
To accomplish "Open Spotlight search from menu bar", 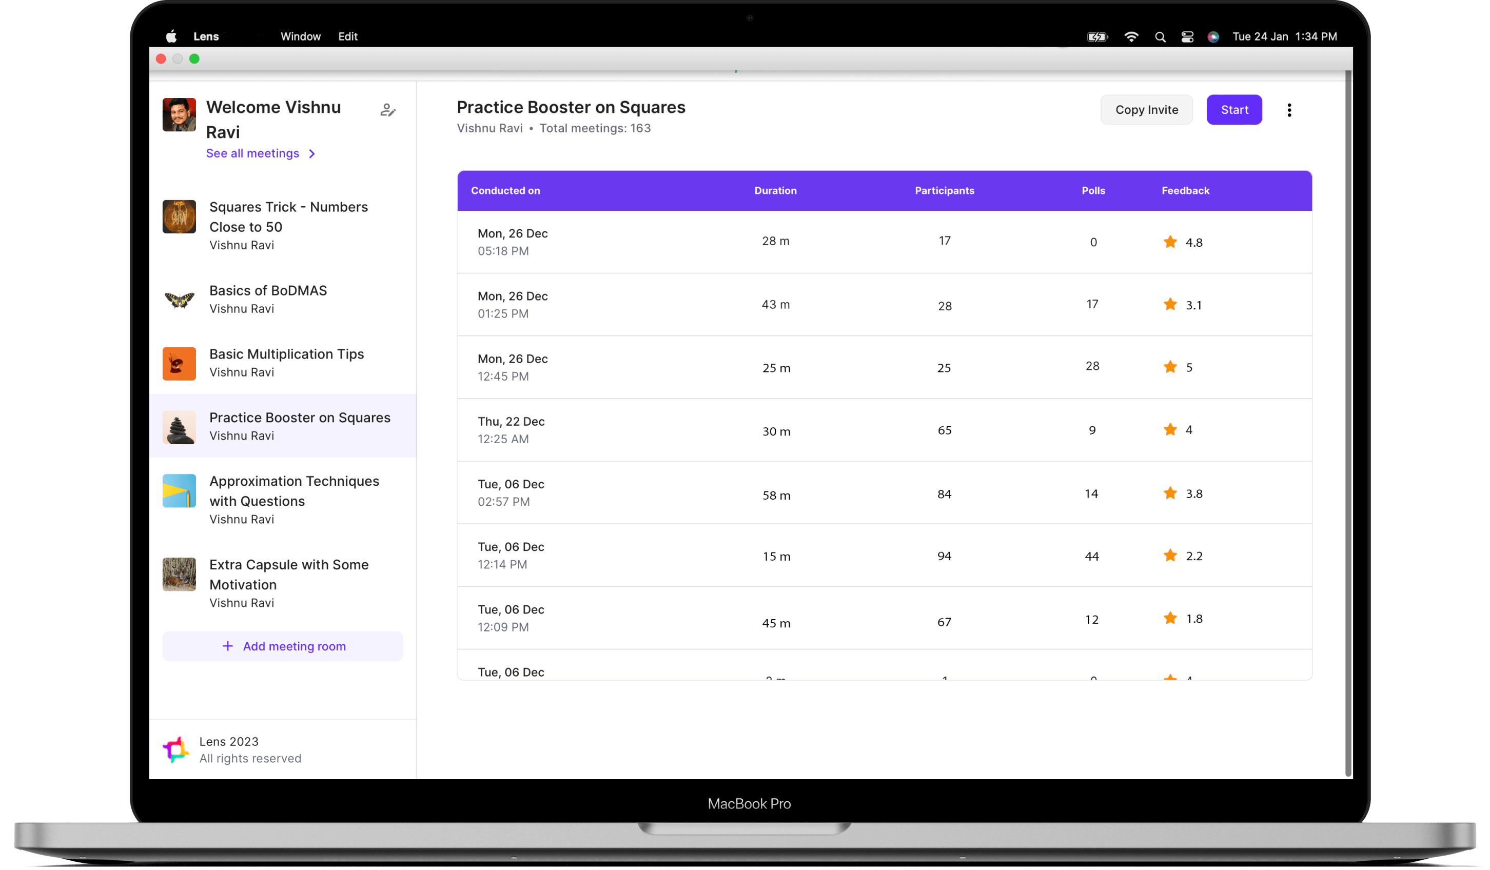I will (x=1160, y=36).
